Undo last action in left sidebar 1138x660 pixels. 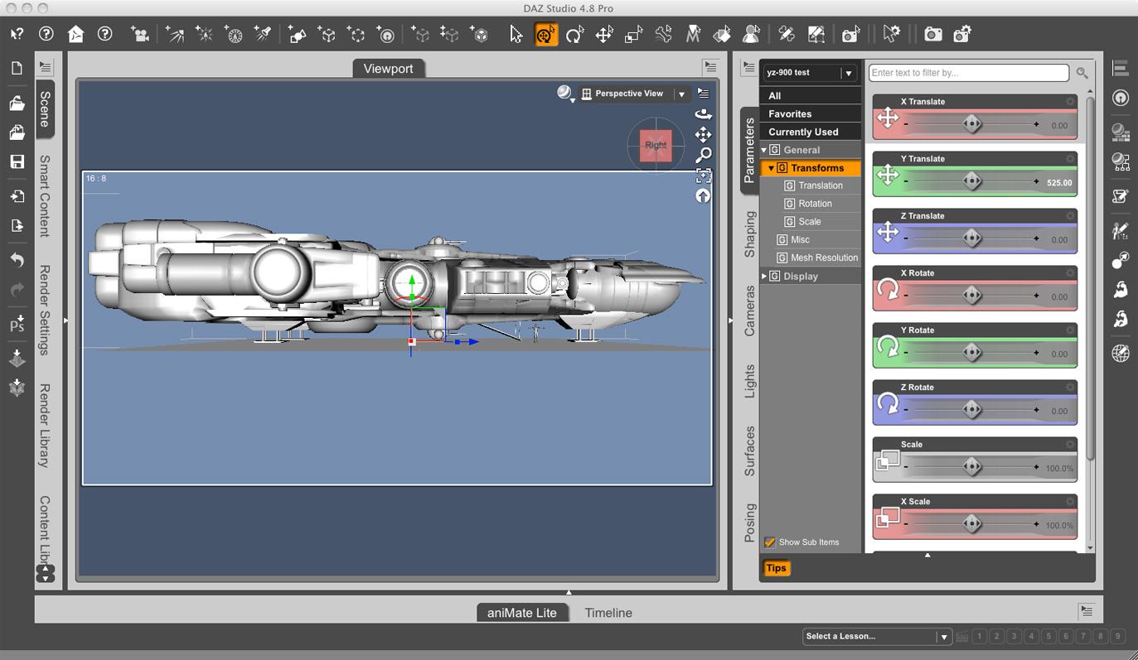[x=17, y=260]
